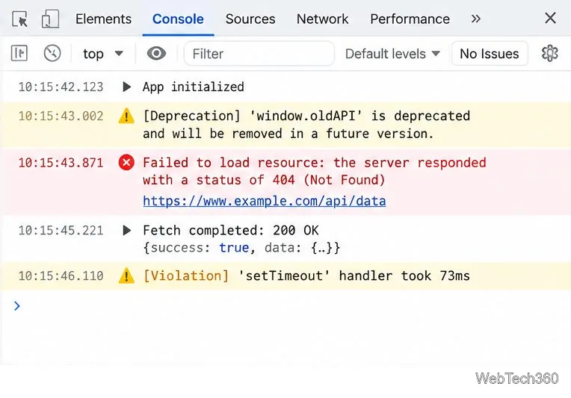Select the Console tab

(x=178, y=19)
